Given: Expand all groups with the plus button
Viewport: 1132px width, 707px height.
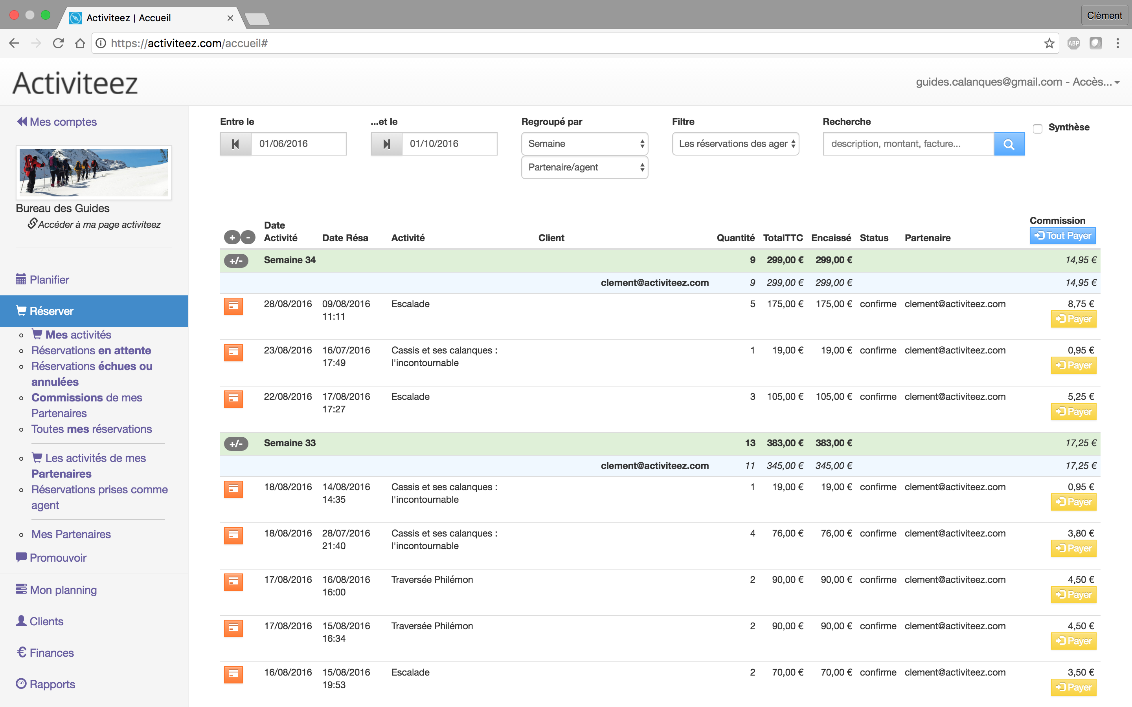Looking at the screenshot, I should tap(232, 238).
